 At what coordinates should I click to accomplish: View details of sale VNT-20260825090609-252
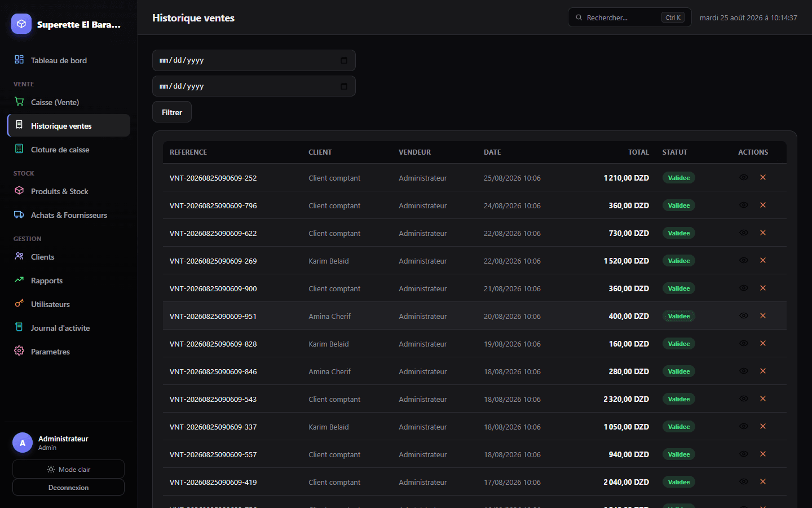coord(744,177)
